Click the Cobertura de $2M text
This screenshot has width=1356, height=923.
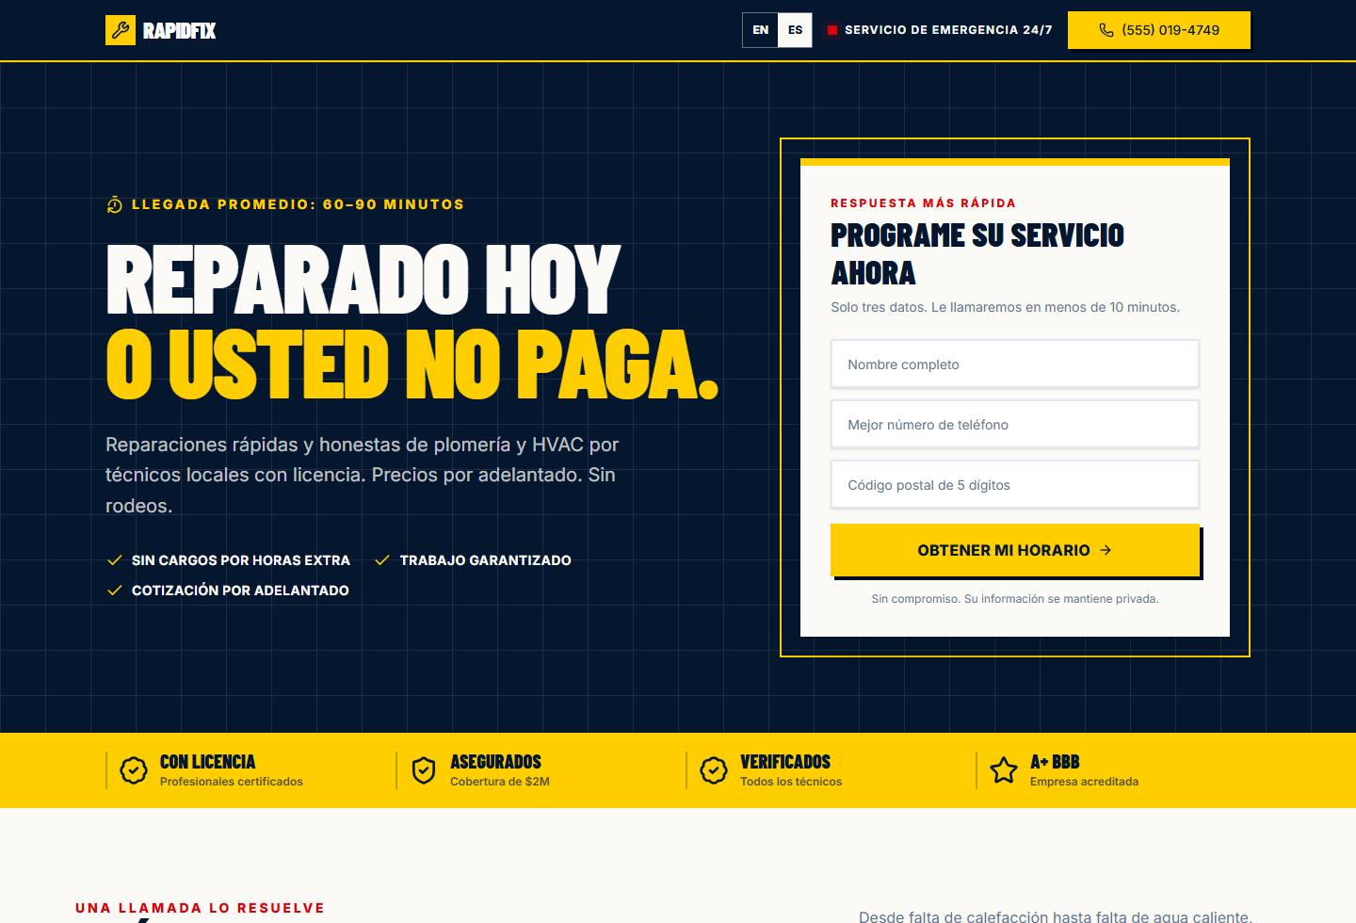(500, 782)
